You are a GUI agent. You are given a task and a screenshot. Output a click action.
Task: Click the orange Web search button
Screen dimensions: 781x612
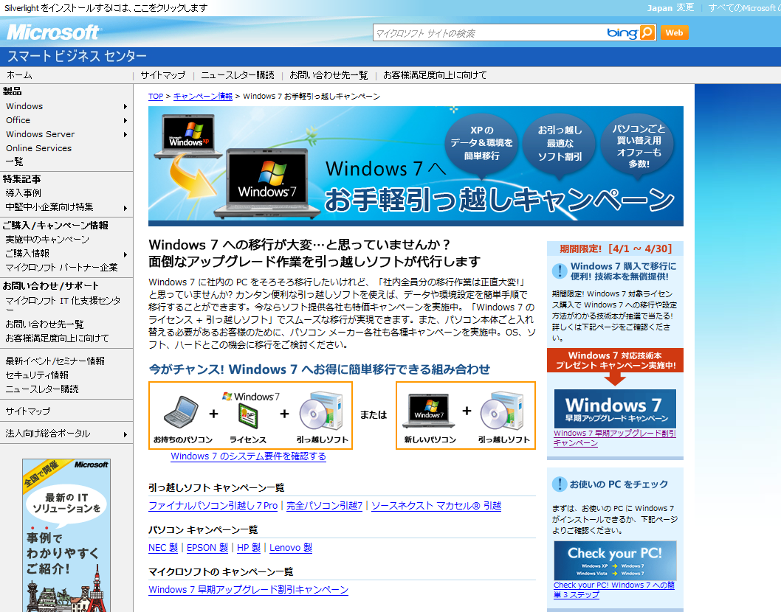(675, 33)
